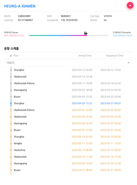Screen dimensions: 137x185
Task: Click Shanghai row arriving 2023-05-10
Action: click(x=69, y=137)
